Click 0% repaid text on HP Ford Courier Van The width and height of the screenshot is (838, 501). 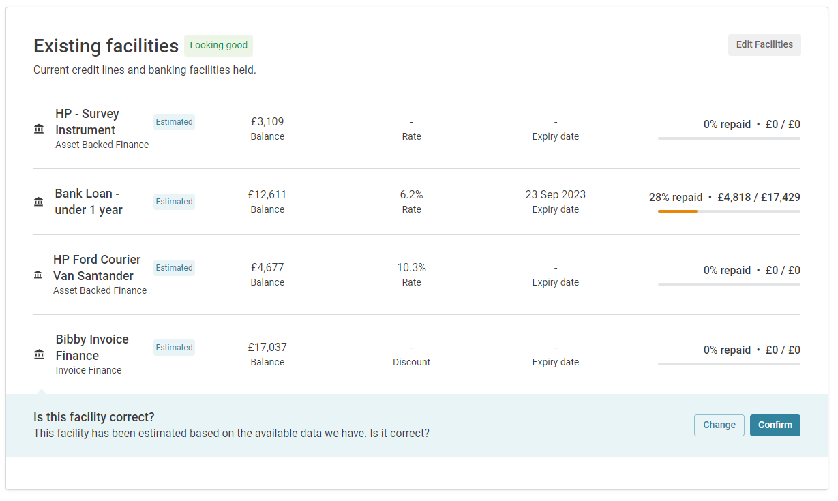click(727, 271)
